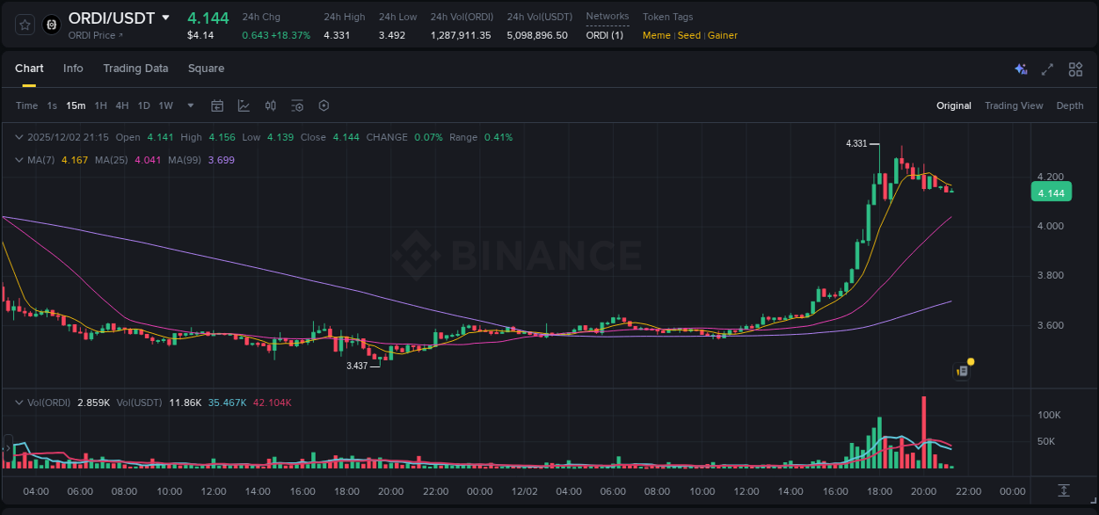Image resolution: width=1099 pixels, height=515 pixels.
Task: Open the date range calendar picker
Action: [217, 105]
